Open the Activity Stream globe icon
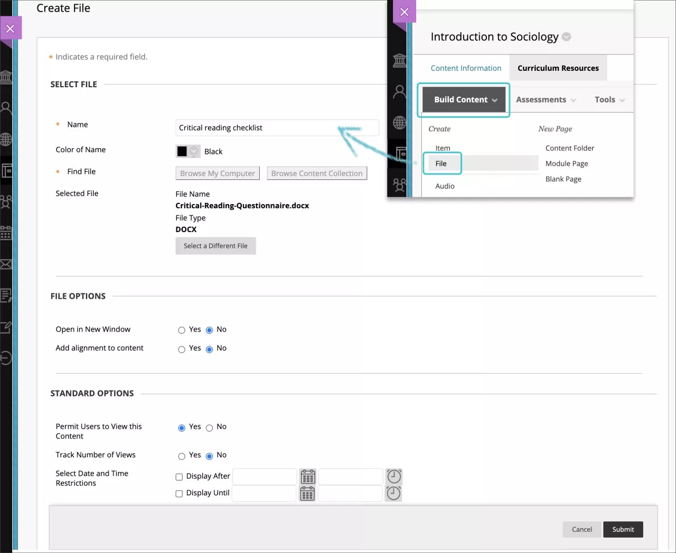Image resolution: width=676 pixels, height=553 pixels. (6, 140)
